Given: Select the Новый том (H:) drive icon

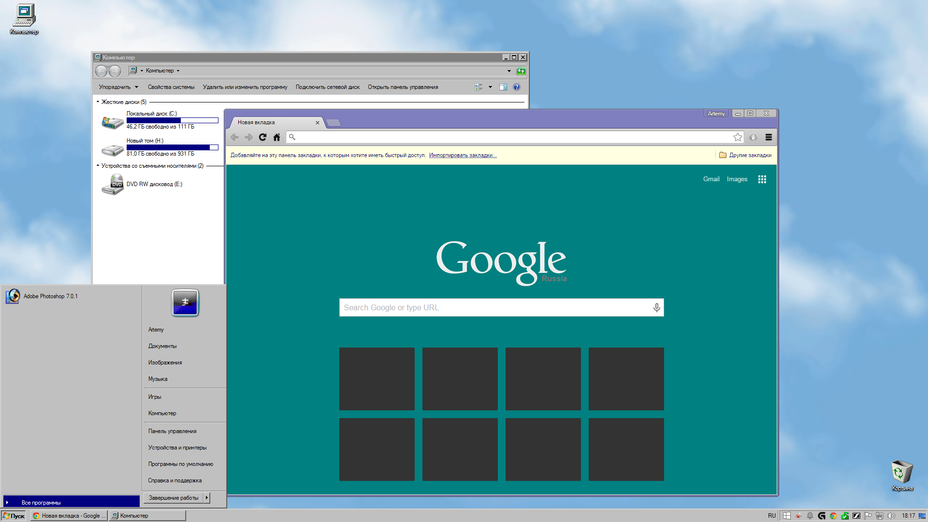Looking at the screenshot, I should click(112, 150).
